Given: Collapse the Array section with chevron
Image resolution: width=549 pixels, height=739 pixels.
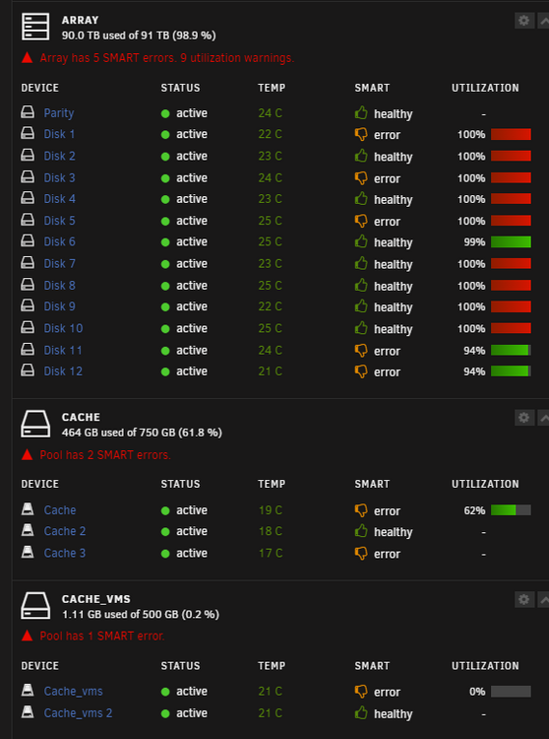Looking at the screenshot, I should point(543,21).
